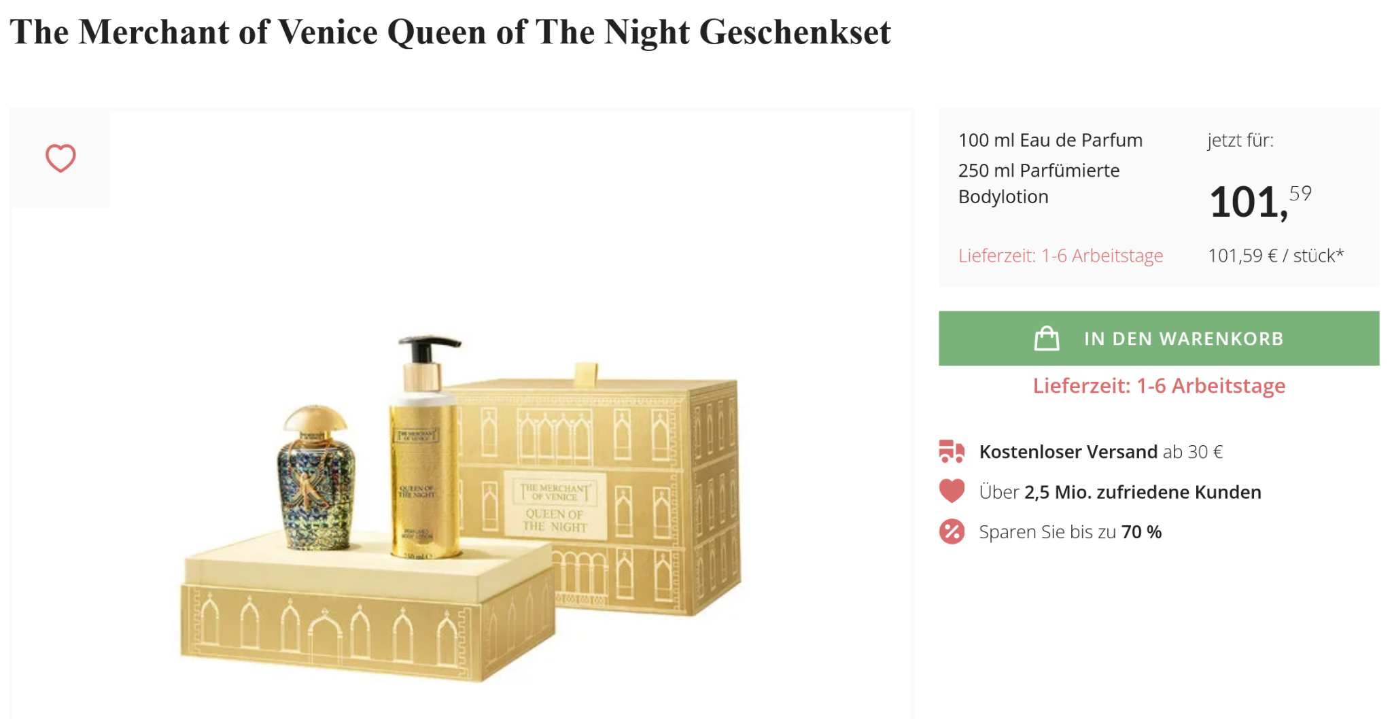Click the small Lieferzeit text in the price box
Screen dimensions: 1392x719
point(1060,256)
